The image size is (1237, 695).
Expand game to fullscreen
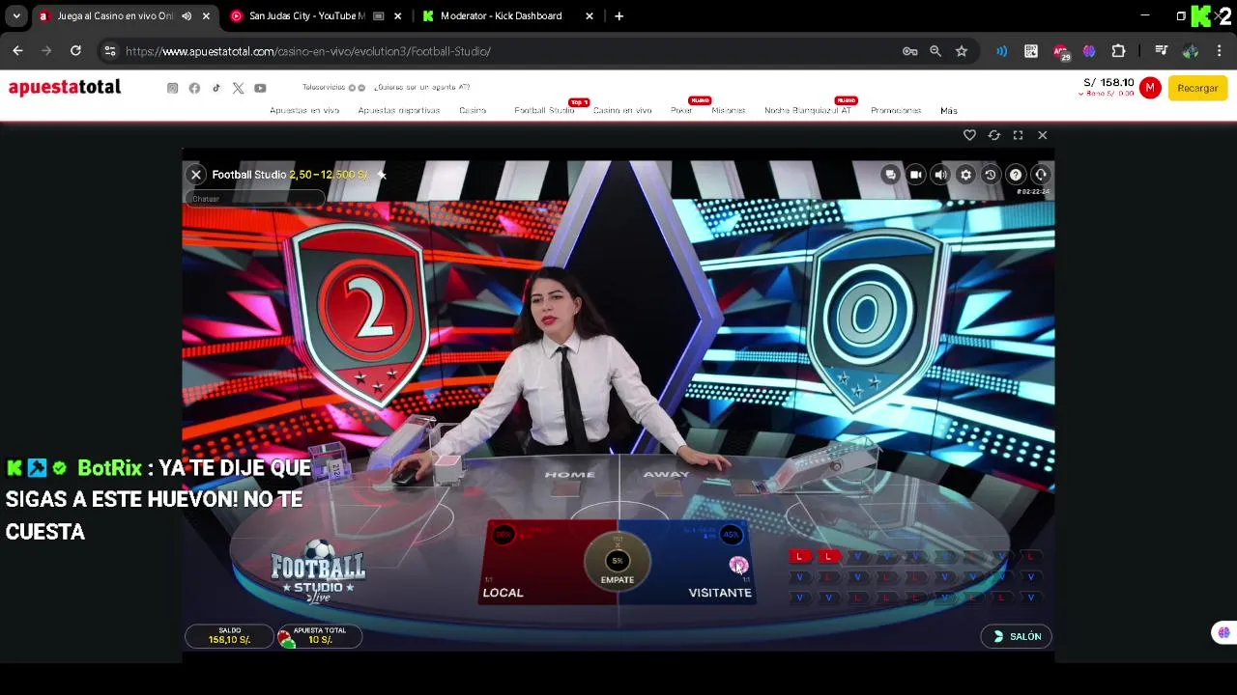point(1018,135)
